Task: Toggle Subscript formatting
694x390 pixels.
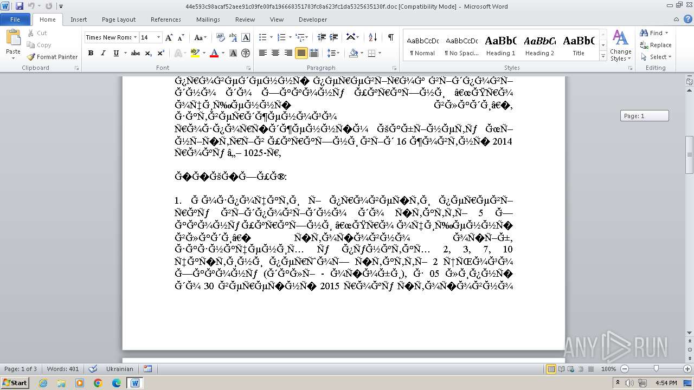Action: pos(149,53)
